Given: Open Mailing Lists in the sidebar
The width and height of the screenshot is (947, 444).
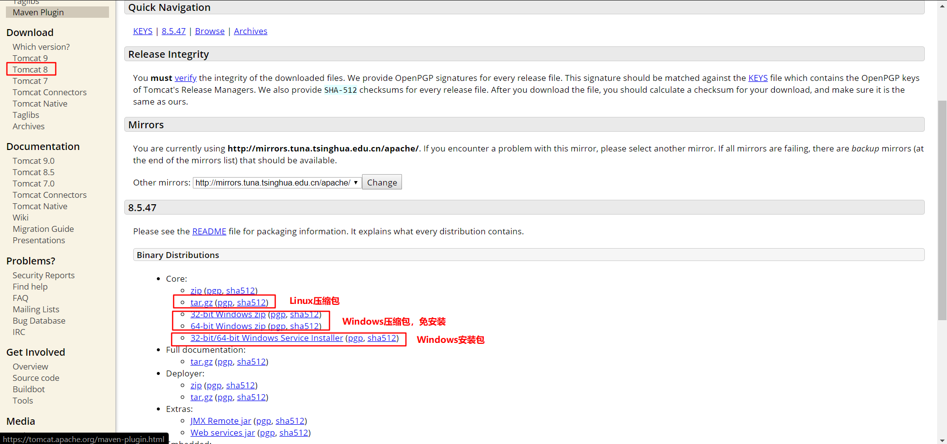Looking at the screenshot, I should point(36,309).
